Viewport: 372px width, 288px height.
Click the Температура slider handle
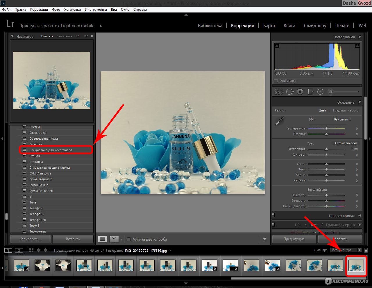(x=326, y=128)
